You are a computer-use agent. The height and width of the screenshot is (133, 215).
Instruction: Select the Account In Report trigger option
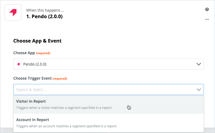tap(108, 123)
